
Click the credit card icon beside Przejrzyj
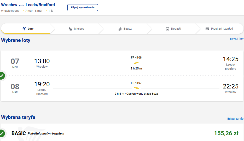click(207, 29)
